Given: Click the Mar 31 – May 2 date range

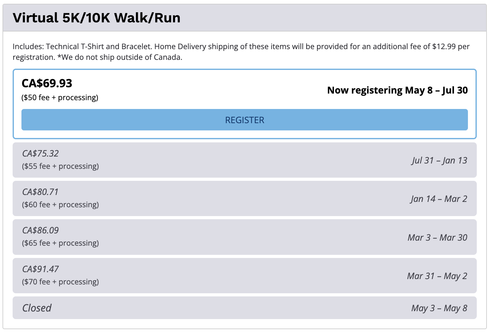Looking at the screenshot, I should 437,276.
